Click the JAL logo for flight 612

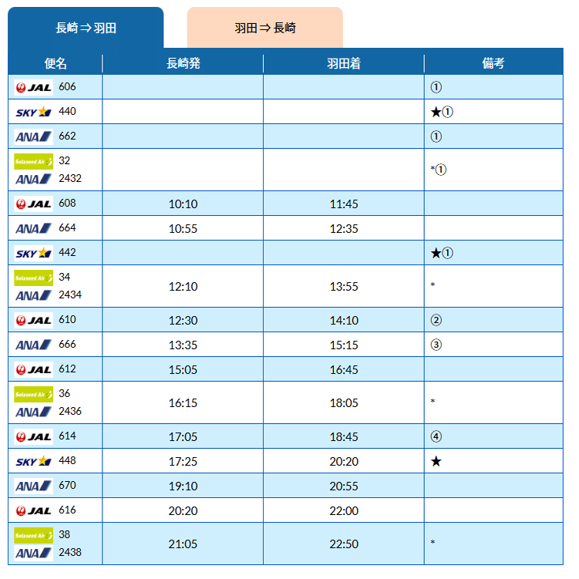pyautogui.click(x=34, y=369)
